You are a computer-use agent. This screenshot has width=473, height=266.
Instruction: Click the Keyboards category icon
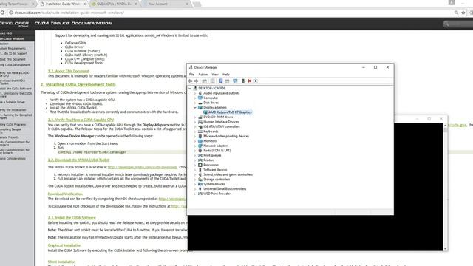pos(200,132)
